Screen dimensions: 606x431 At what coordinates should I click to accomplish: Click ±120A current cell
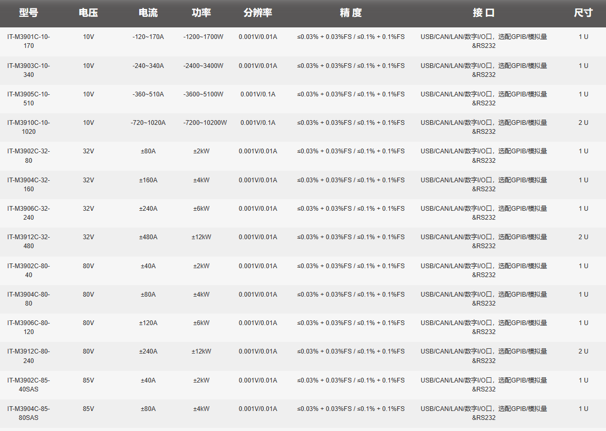click(x=148, y=323)
